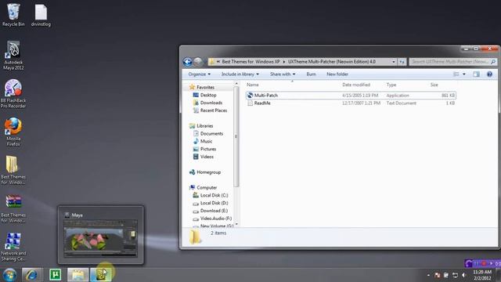Open the view options dropdown arrow

pos(464,74)
